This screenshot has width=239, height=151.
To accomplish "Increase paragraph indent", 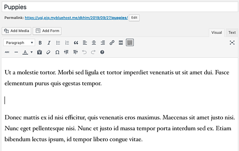I will click(x=75, y=52).
